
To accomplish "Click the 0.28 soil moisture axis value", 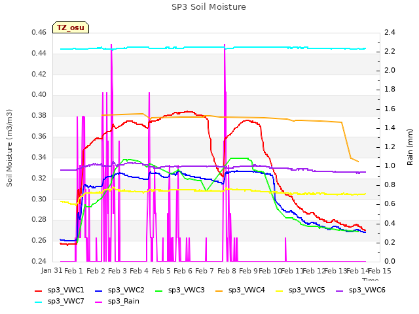I will (39, 219).
